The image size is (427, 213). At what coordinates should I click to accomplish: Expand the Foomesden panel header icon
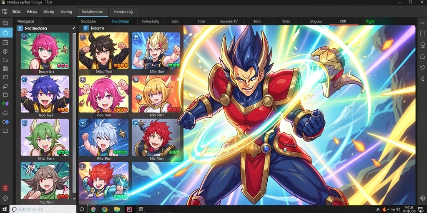(20, 28)
